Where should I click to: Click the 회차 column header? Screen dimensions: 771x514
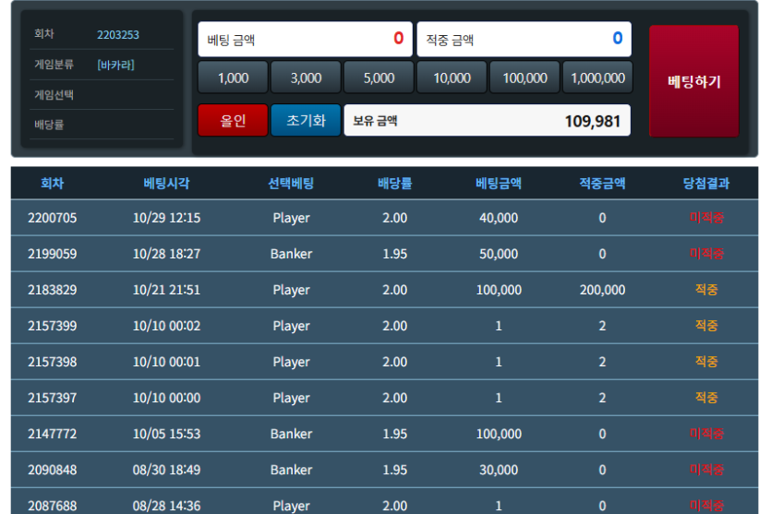[52, 184]
